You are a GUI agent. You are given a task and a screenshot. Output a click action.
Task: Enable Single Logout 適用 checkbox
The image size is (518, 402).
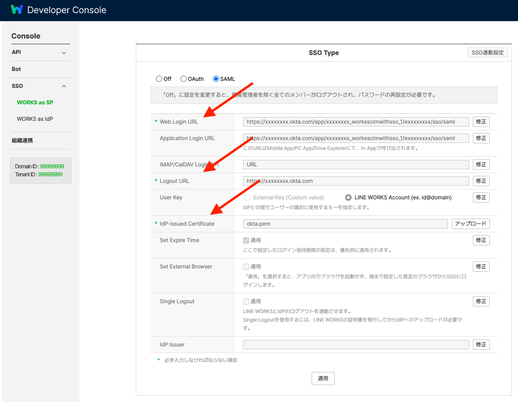(x=246, y=301)
